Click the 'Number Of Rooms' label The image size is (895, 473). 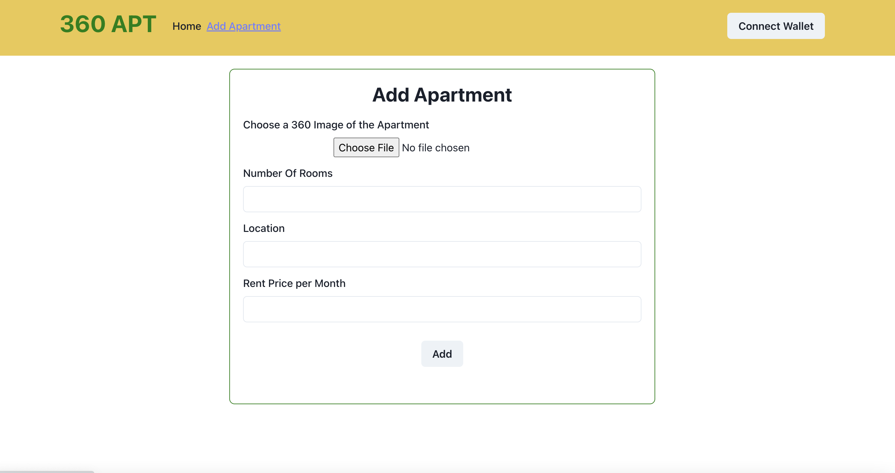point(288,173)
